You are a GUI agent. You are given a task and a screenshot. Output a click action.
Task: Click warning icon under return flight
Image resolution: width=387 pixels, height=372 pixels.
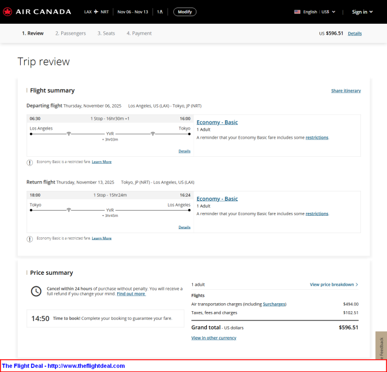[x=29, y=239]
